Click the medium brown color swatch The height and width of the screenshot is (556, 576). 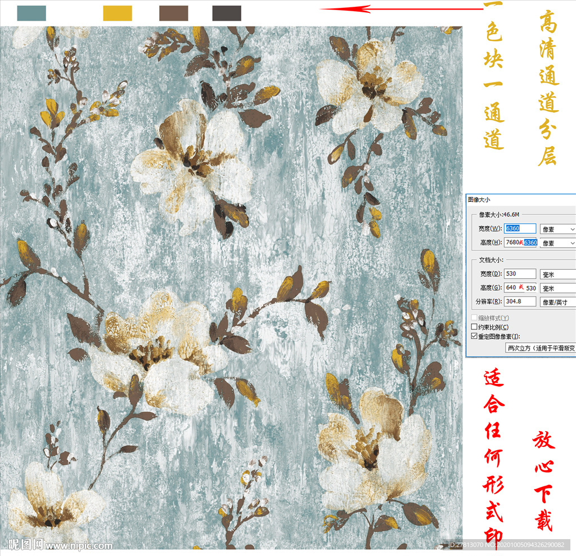(174, 13)
